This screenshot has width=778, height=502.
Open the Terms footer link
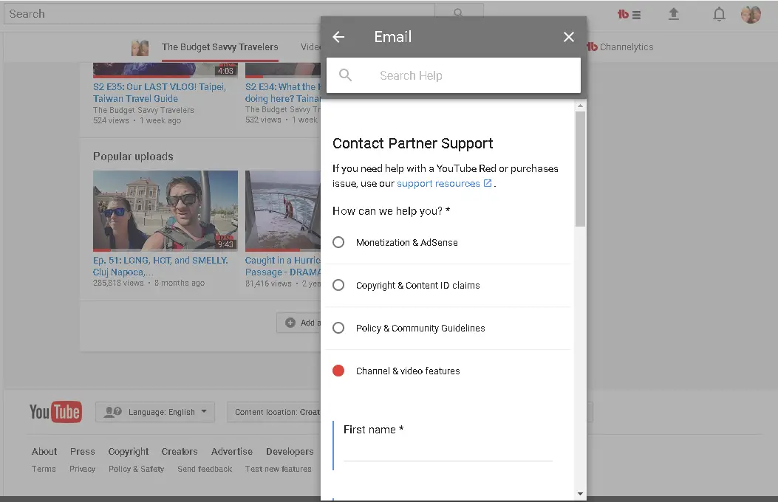pyautogui.click(x=44, y=469)
